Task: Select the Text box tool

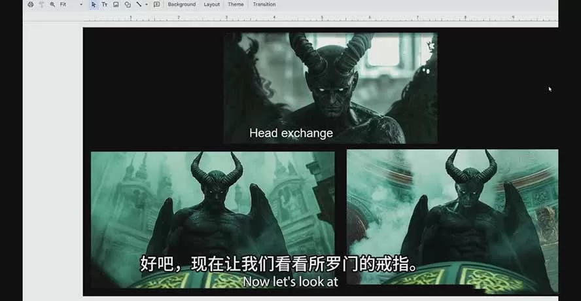Action: [105, 5]
